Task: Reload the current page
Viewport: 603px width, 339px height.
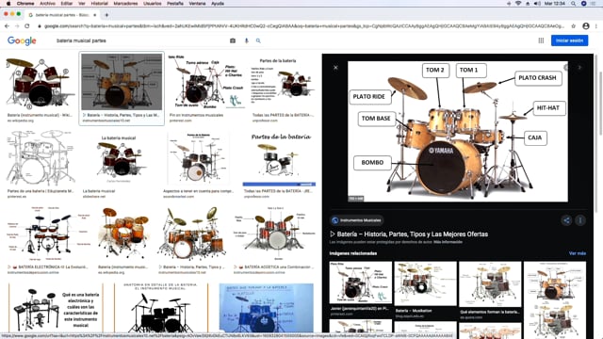Action: [27, 26]
